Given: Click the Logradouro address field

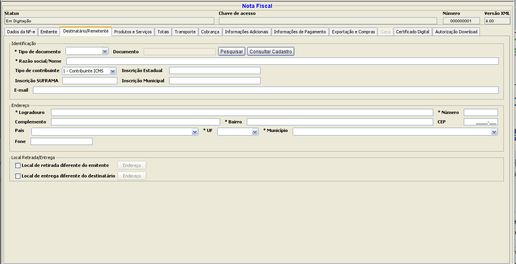Looking at the screenshot, I should click(242, 112).
